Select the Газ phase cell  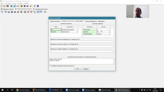click(56, 30)
